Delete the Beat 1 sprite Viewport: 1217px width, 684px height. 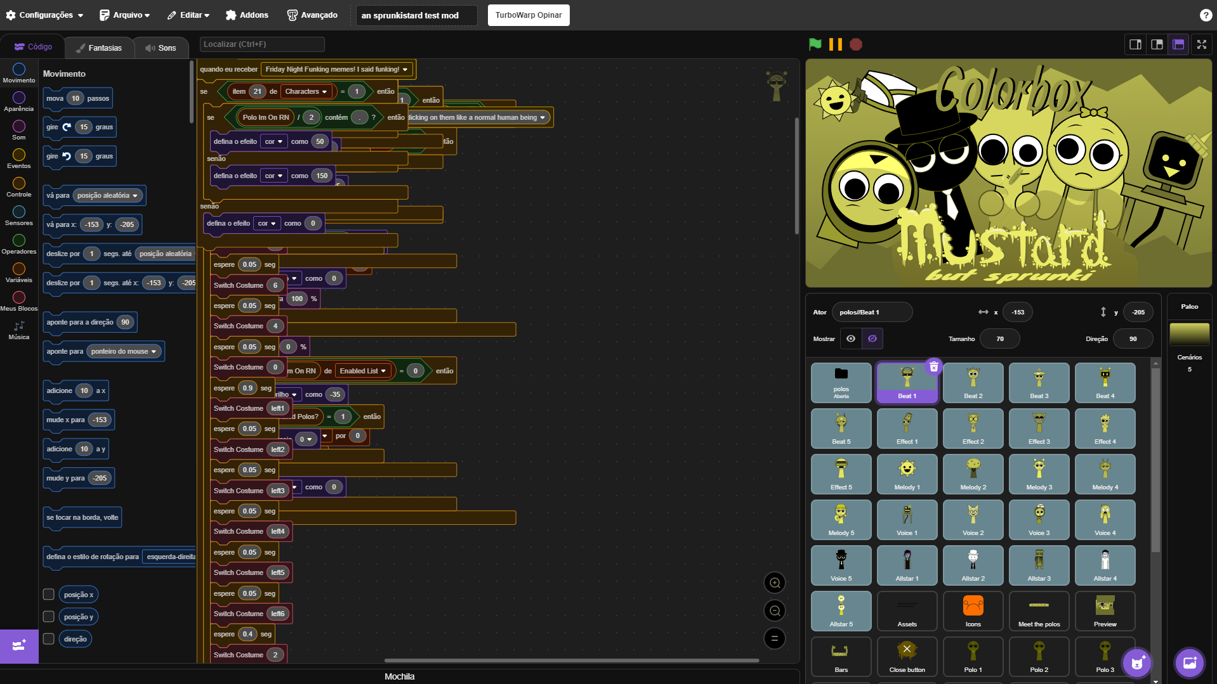point(934,366)
